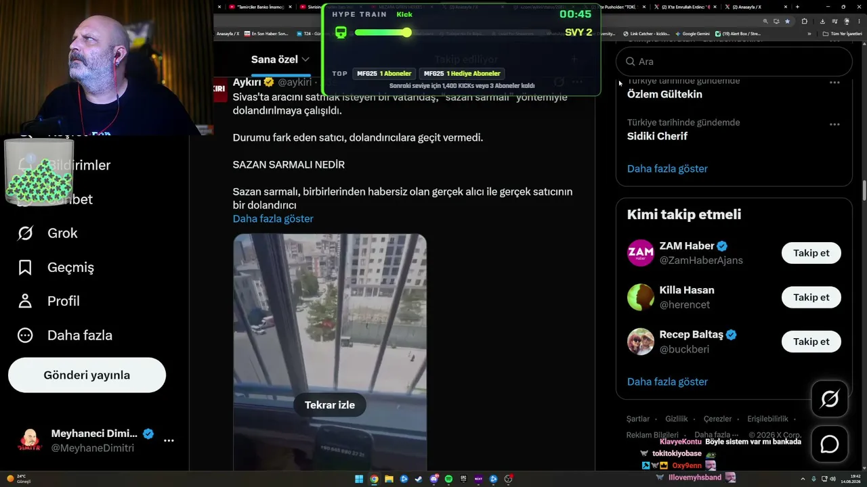Show more bookmarks bar overflow chevron

point(809,34)
